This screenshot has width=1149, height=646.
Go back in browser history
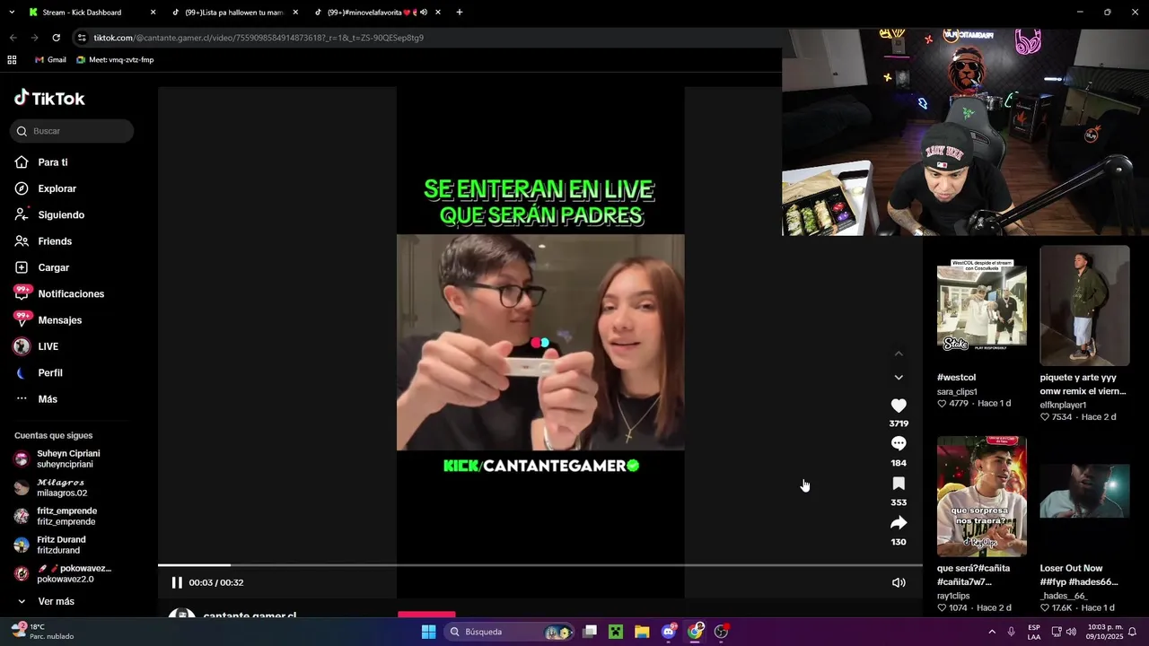coord(13,38)
